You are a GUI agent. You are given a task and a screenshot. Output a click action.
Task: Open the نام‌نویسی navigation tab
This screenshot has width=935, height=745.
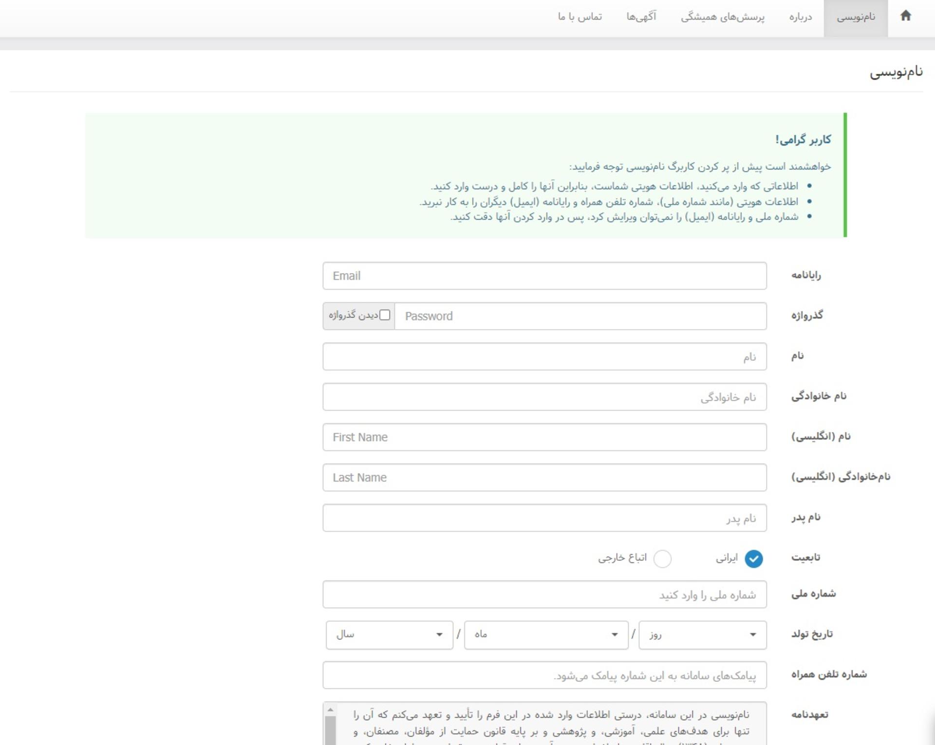click(x=856, y=18)
